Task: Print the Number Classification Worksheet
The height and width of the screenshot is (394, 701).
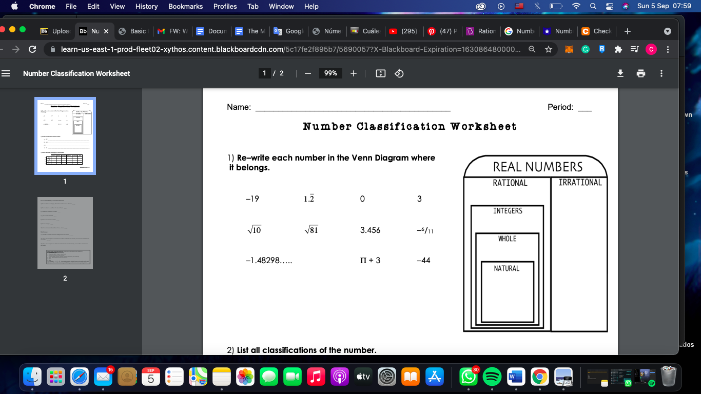Action: point(640,73)
